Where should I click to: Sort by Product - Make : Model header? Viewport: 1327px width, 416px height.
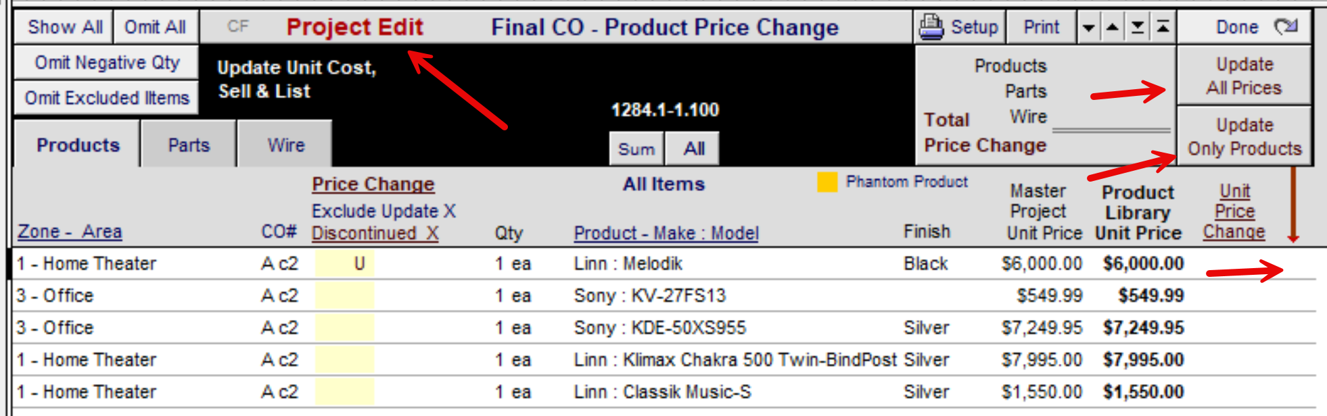(666, 233)
